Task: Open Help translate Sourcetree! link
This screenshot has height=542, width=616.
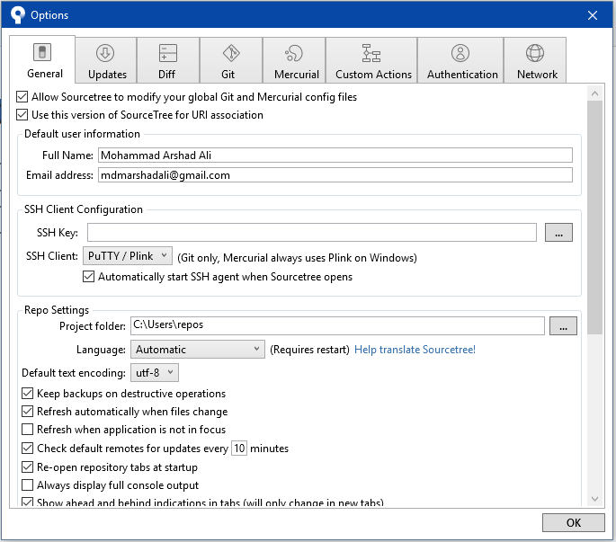Action: coord(415,350)
